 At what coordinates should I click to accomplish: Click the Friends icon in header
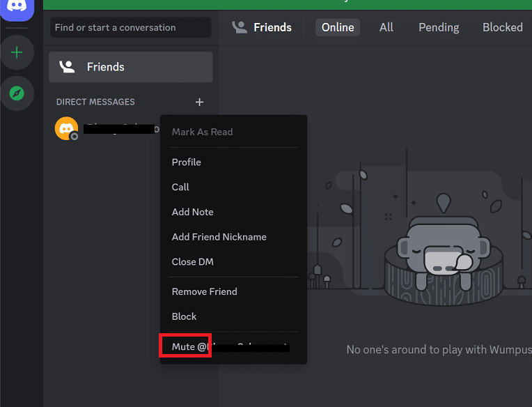(240, 28)
